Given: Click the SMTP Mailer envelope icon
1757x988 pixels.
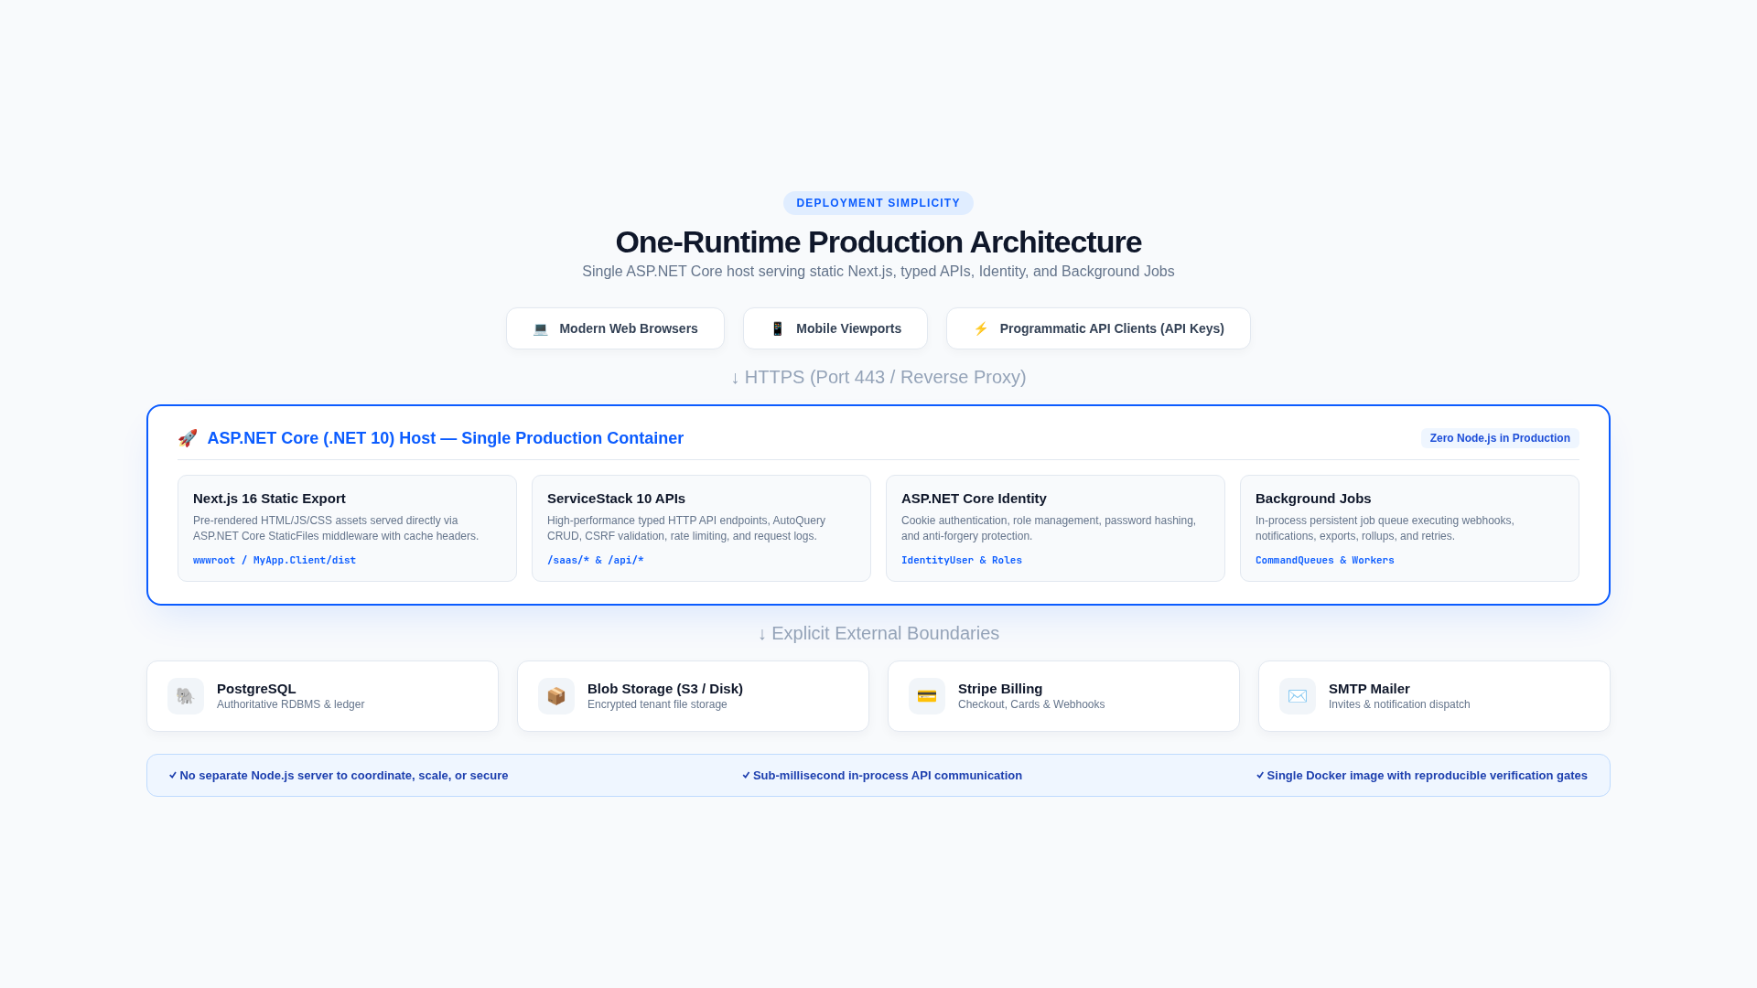Looking at the screenshot, I should 1298,696.
